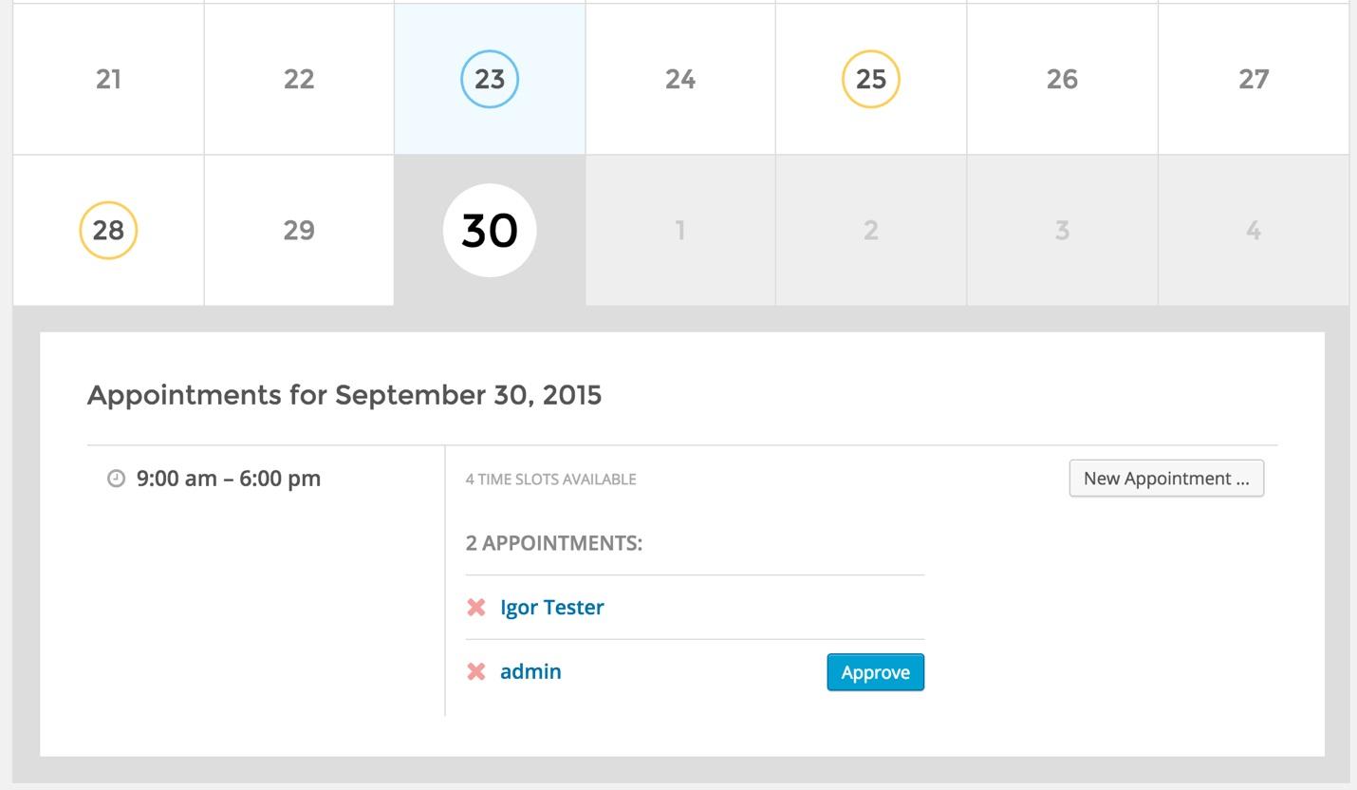This screenshot has height=790, width=1357.
Task: Click the 9:00 am – 6:00 pm time slot
Action: coord(229,479)
